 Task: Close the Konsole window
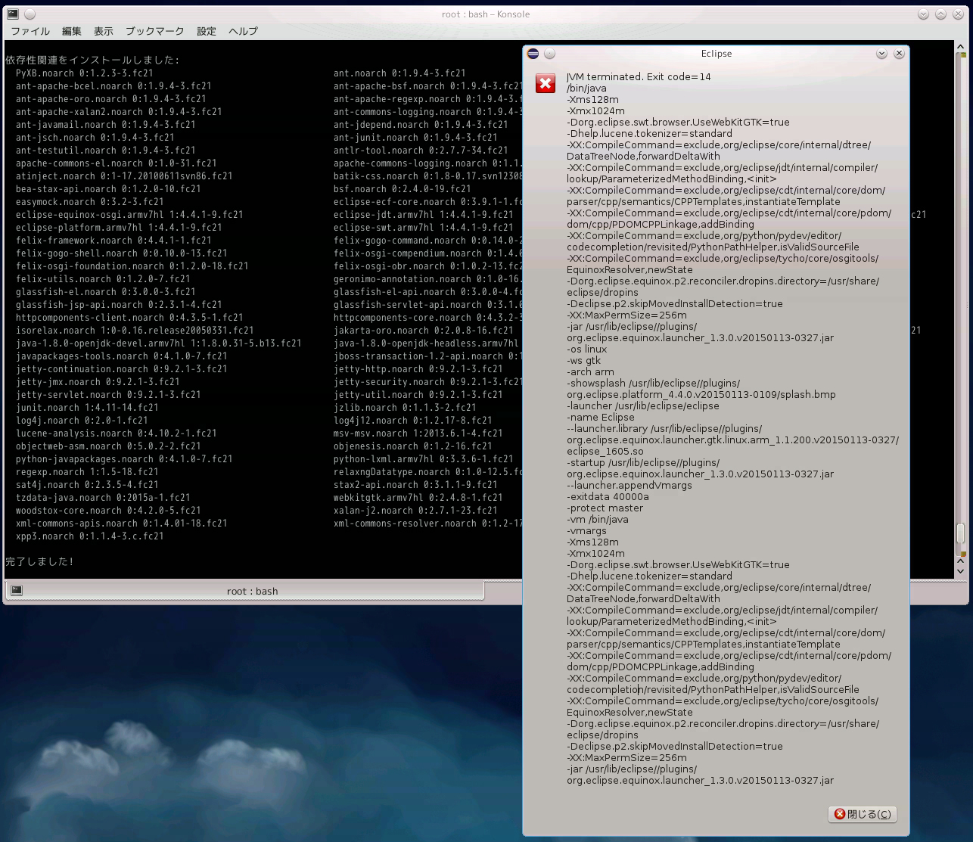[957, 14]
